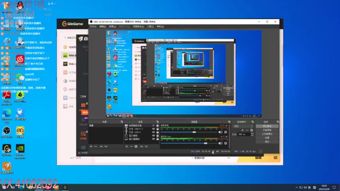340x191 pixels.
Task: Click the 停止推流 button in OBS controls
Action: point(267,126)
